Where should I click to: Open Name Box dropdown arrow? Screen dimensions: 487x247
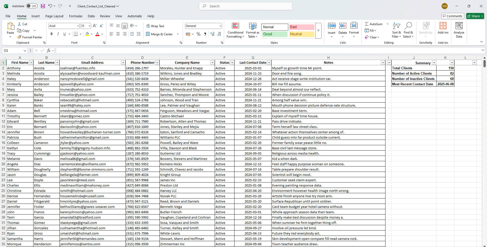tap(25, 51)
